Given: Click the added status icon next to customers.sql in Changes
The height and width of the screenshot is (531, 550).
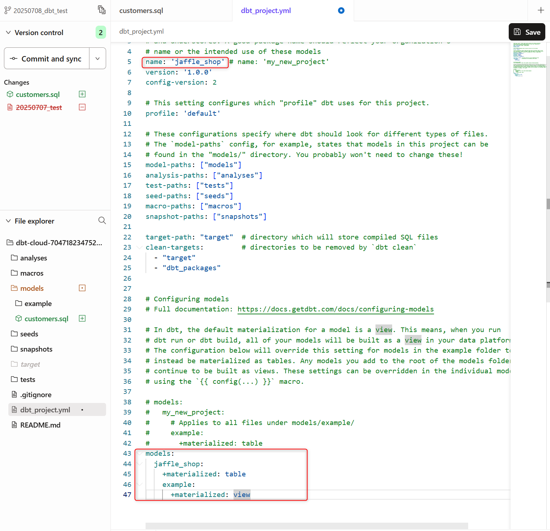Looking at the screenshot, I should coord(82,94).
